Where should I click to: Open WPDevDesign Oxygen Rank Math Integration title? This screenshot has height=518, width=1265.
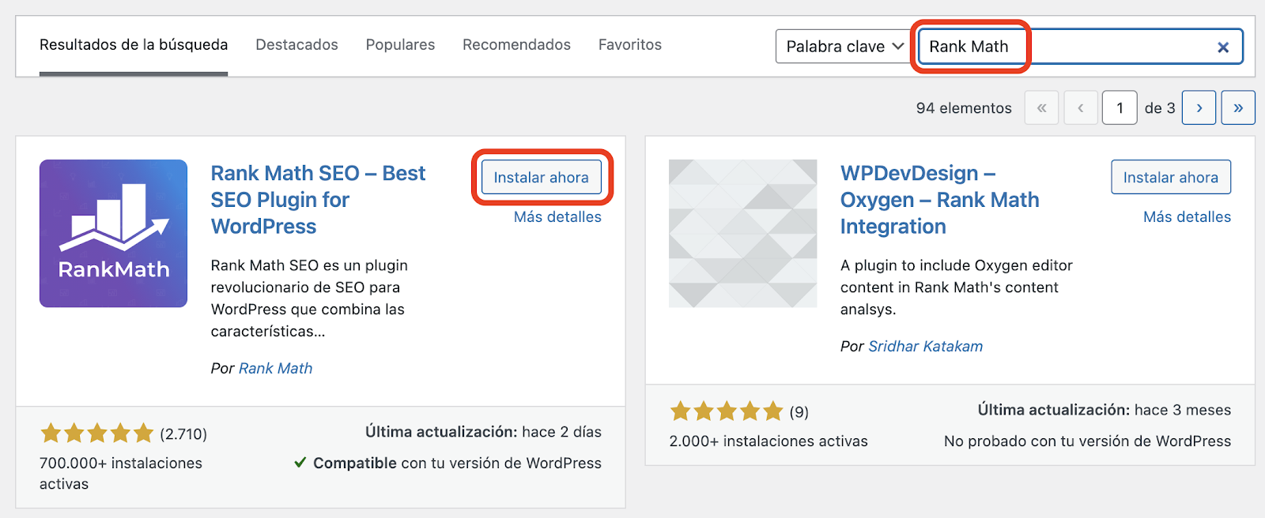point(940,200)
